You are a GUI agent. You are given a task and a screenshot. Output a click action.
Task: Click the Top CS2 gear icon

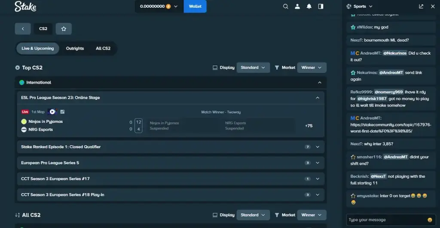pyautogui.click(x=17, y=68)
